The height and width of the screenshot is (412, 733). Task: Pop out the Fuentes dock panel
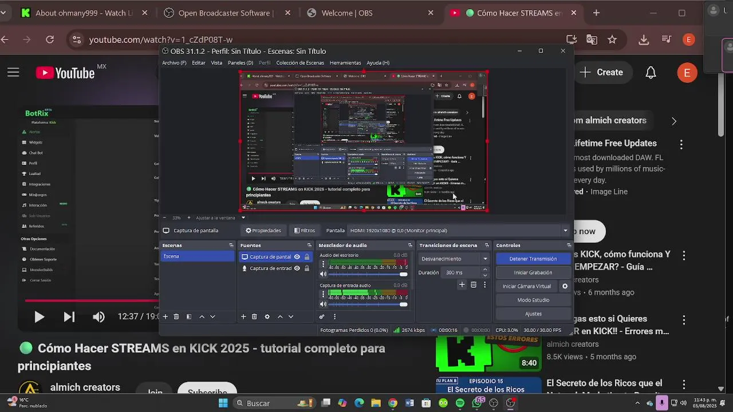pos(310,245)
